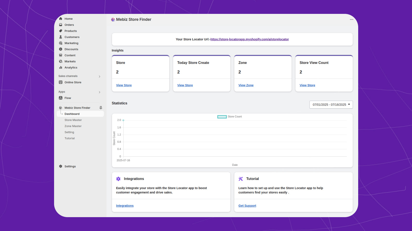The width and height of the screenshot is (412, 231).
Task: Open Discounts menu item
Action: pyautogui.click(x=71, y=49)
